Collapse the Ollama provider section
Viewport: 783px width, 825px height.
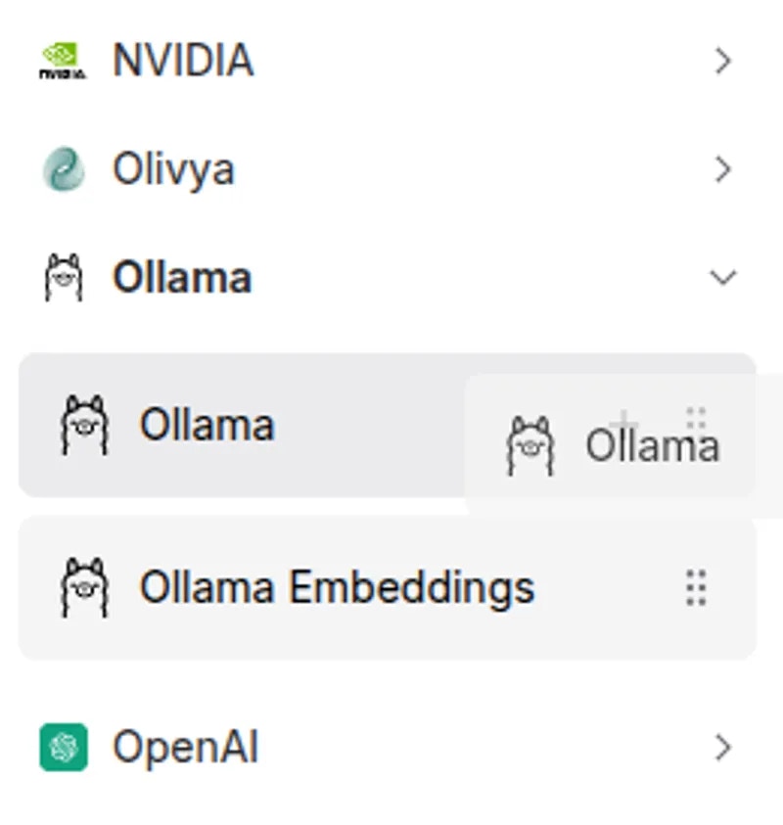tap(722, 277)
